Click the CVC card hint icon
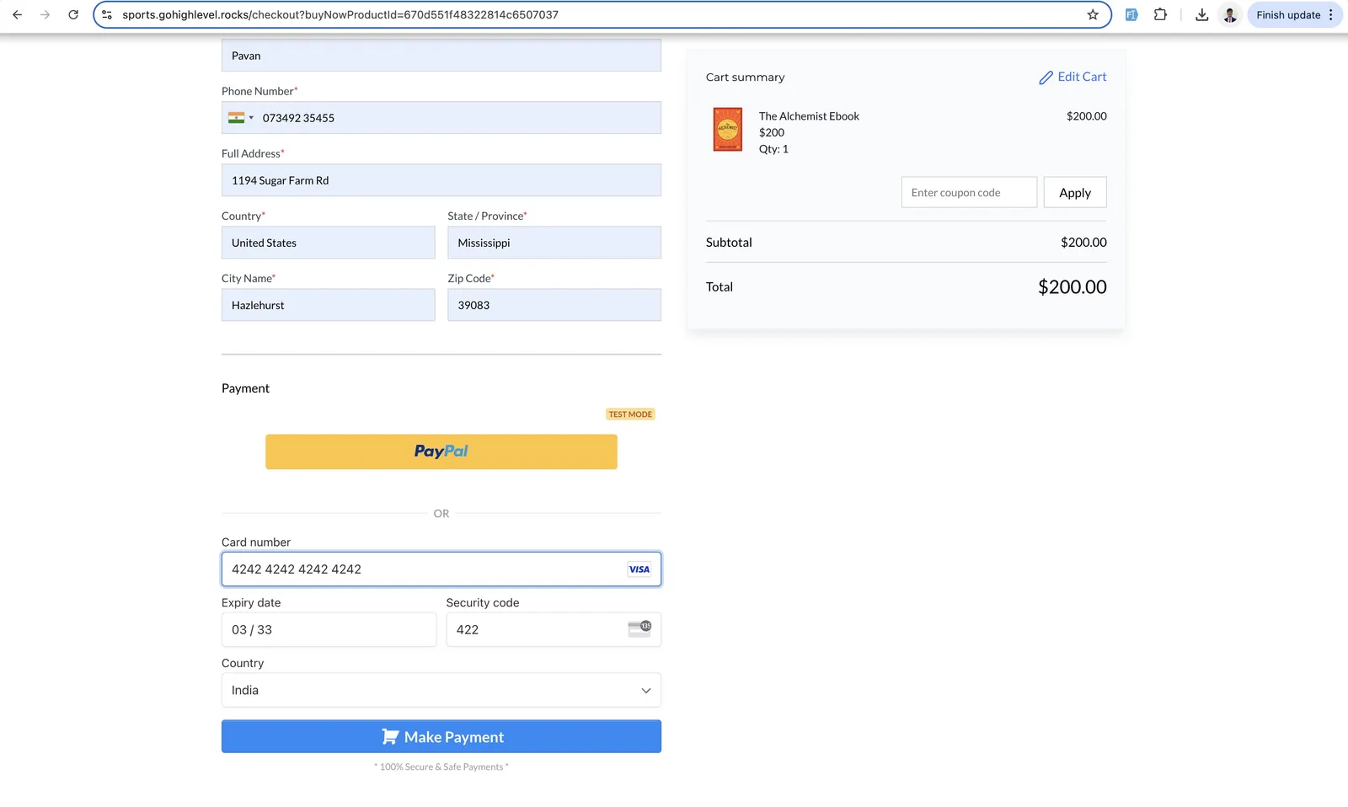The width and height of the screenshot is (1348, 807). coord(639,629)
